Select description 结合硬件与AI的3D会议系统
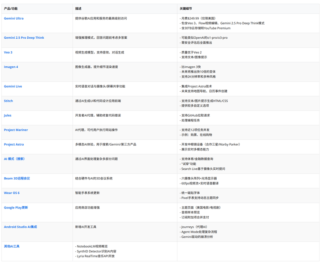This screenshot has height=265, width=321. [x=94, y=178]
